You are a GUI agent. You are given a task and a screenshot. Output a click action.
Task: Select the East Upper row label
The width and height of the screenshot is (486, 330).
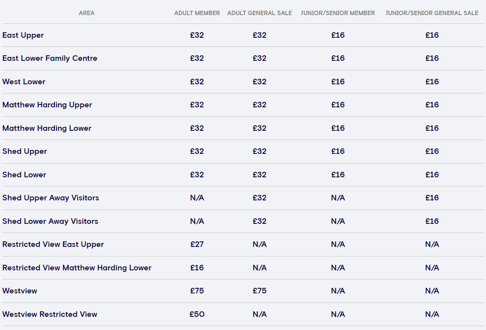click(23, 35)
